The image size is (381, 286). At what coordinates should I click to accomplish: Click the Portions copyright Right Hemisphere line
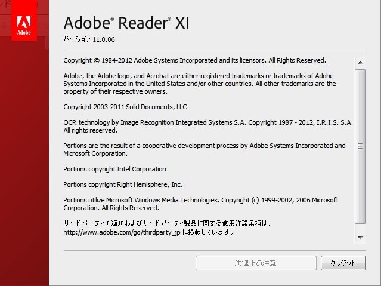coord(123,184)
